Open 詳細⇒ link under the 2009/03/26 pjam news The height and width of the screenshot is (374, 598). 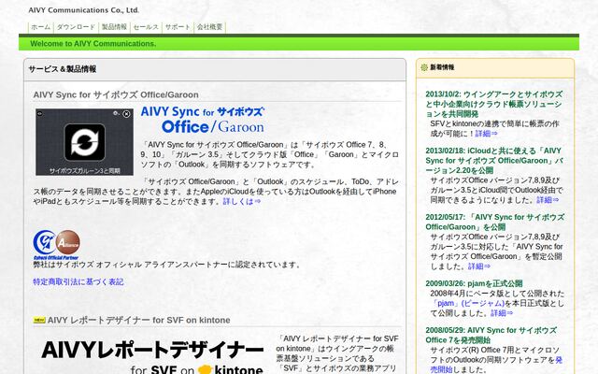click(502, 313)
